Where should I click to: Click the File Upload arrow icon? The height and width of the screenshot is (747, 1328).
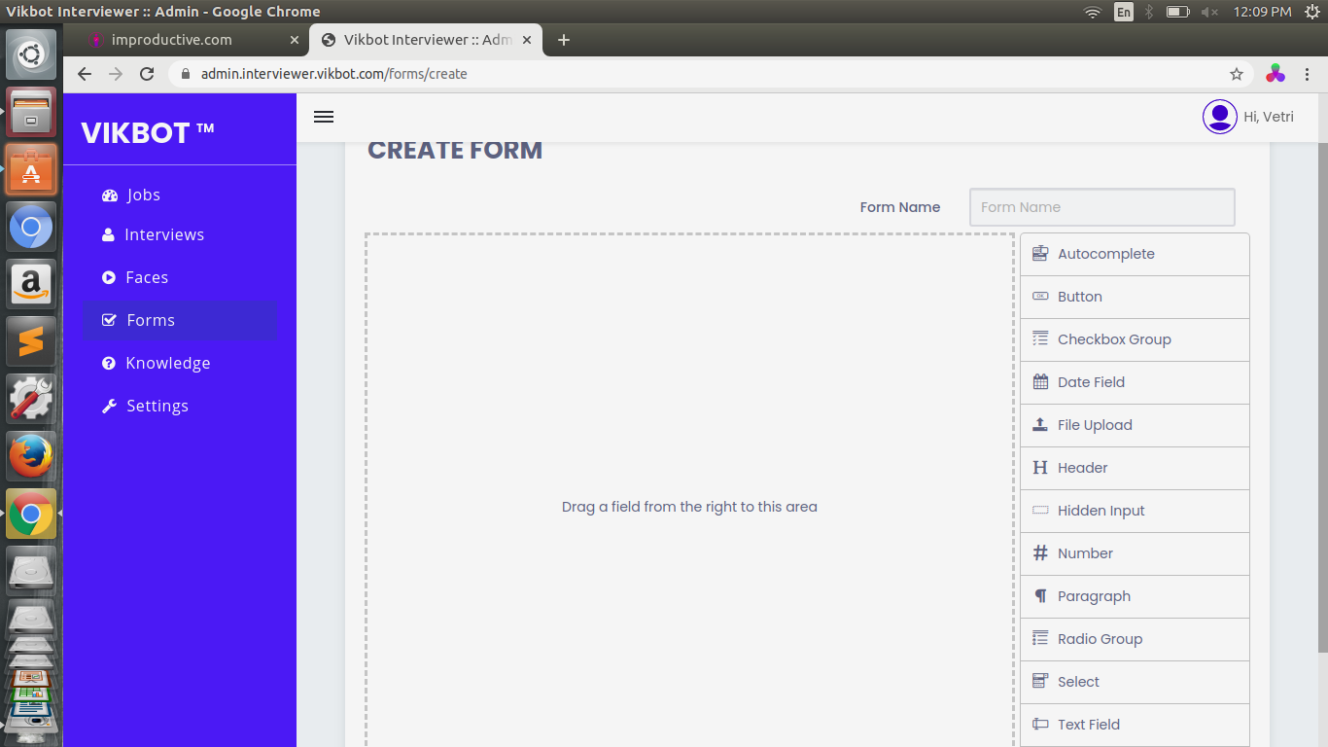(x=1040, y=425)
